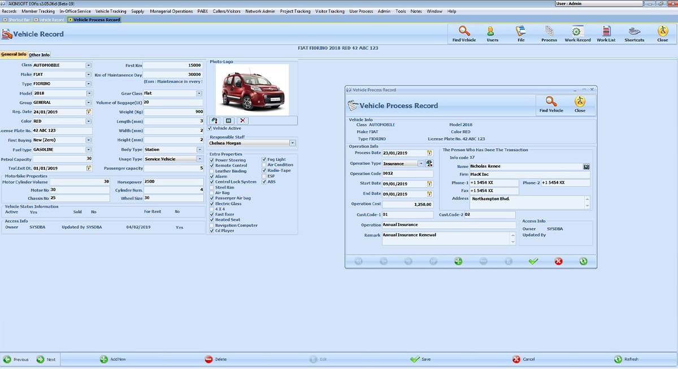Expand the Fuel type dropdown
Viewport: 678px width, 369px height.
[x=89, y=150]
